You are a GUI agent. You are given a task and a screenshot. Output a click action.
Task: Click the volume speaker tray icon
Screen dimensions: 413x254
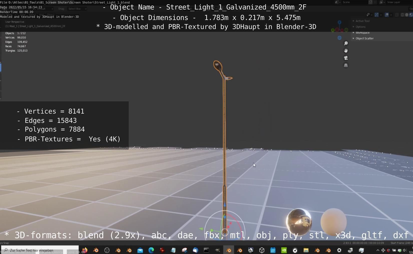(x=405, y=250)
